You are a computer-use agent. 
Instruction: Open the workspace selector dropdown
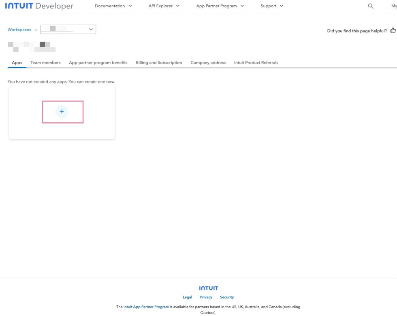click(x=68, y=29)
